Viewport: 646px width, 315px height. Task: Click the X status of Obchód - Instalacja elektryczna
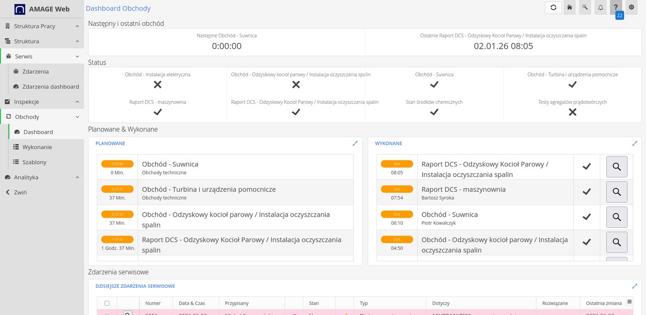click(x=157, y=84)
